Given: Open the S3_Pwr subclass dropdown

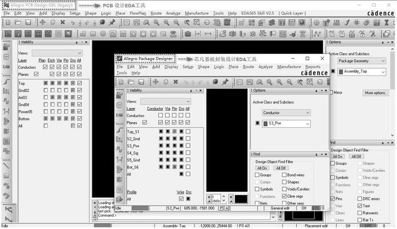Looking at the screenshot, I should pos(286,124).
